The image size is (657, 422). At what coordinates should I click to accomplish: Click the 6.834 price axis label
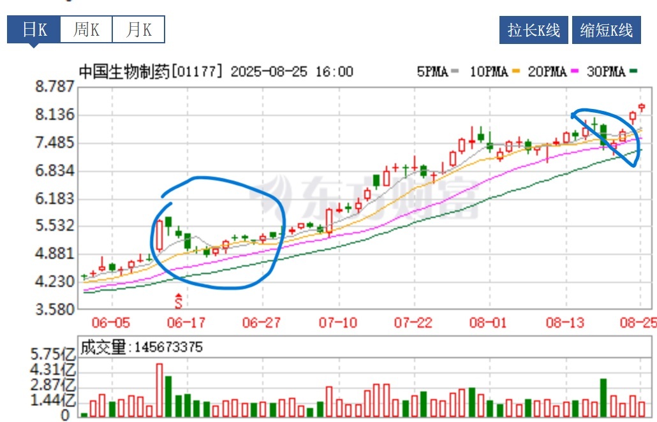coord(55,171)
